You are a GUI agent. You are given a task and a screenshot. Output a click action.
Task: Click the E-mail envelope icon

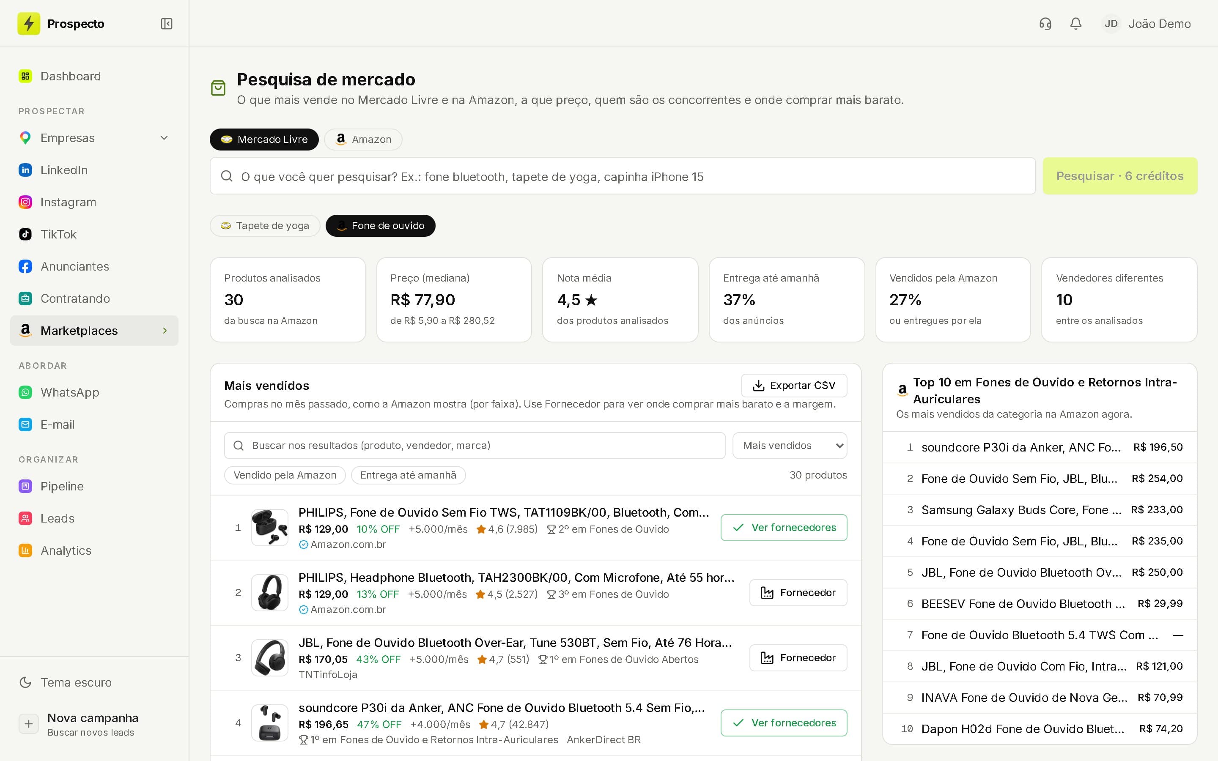tap(25, 425)
